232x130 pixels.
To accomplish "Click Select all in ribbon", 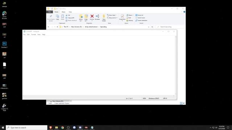I will coord(139,15).
